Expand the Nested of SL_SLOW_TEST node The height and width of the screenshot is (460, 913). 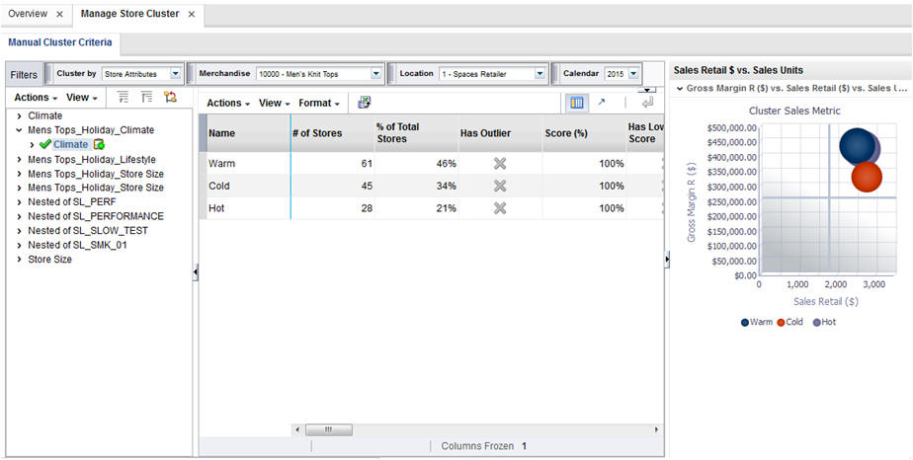(19, 230)
